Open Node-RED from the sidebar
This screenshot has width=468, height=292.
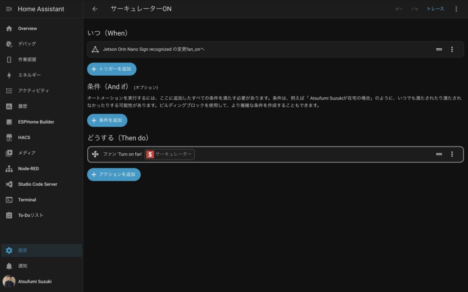pos(28,169)
